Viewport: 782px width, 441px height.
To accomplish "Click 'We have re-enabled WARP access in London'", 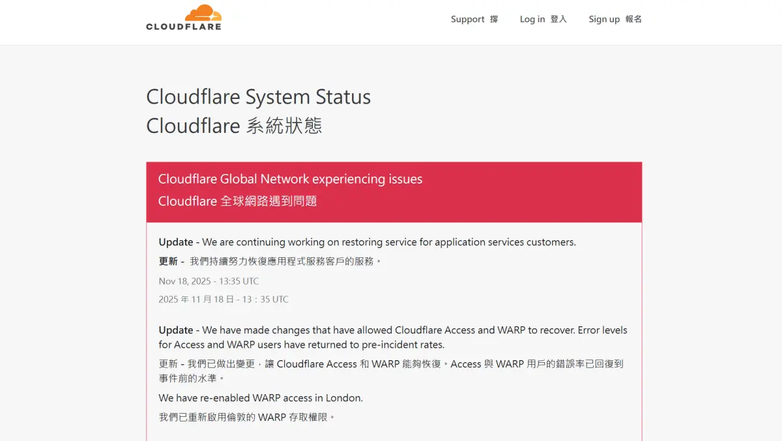I will click(261, 397).
